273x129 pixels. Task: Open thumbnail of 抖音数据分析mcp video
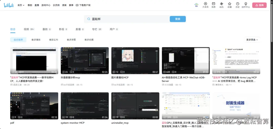[x=85, y=60]
